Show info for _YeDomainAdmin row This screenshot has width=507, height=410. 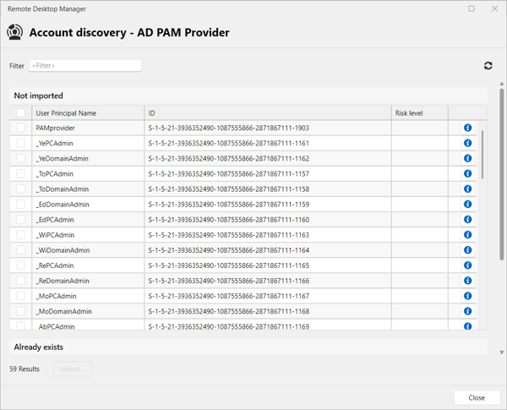tap(467, 158)
